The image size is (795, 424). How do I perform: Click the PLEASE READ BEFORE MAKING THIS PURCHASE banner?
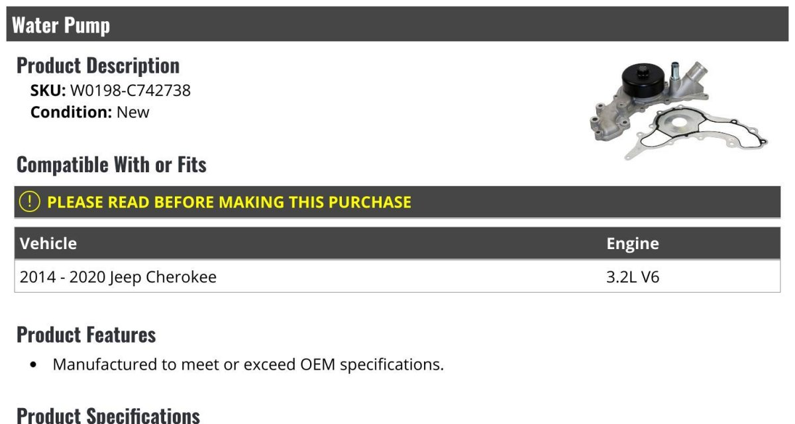tap(397, 202)
